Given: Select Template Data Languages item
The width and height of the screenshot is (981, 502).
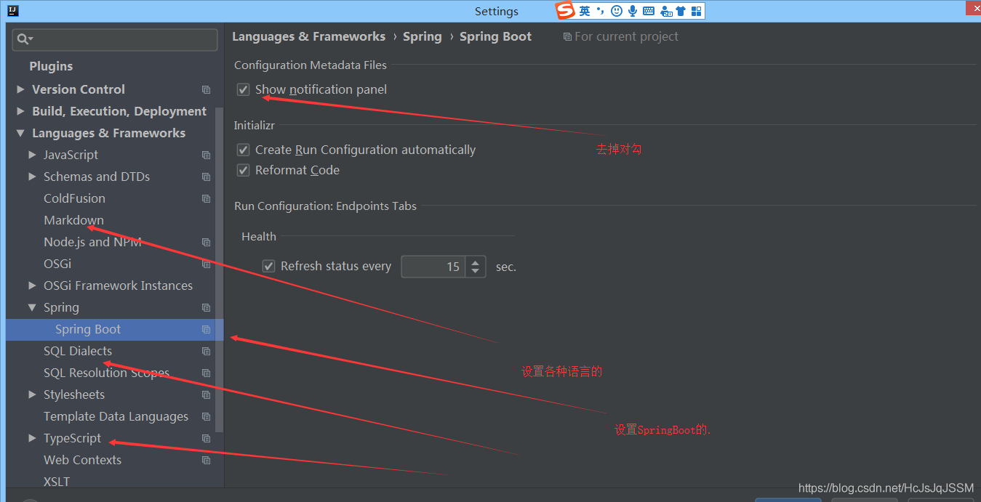Looking at the screenshot, I should [x=116, y=416].
